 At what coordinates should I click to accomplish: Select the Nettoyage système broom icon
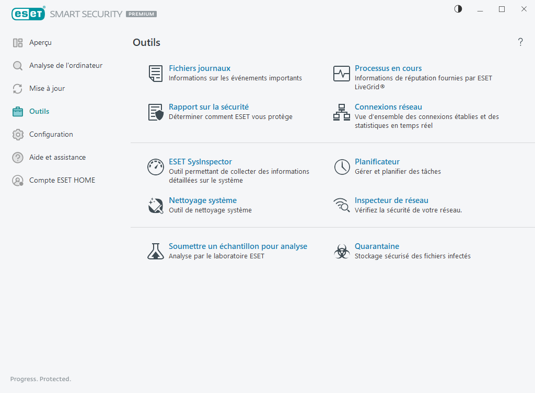click(x=155, y=205)
